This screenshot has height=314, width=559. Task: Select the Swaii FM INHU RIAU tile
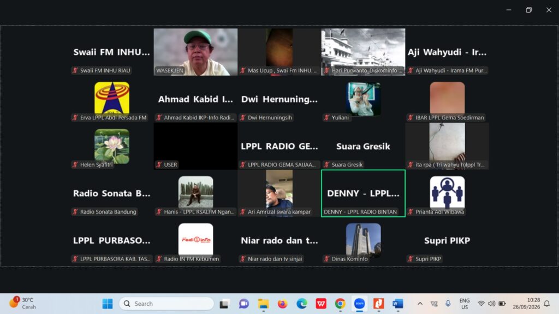(x=111, y=52)
